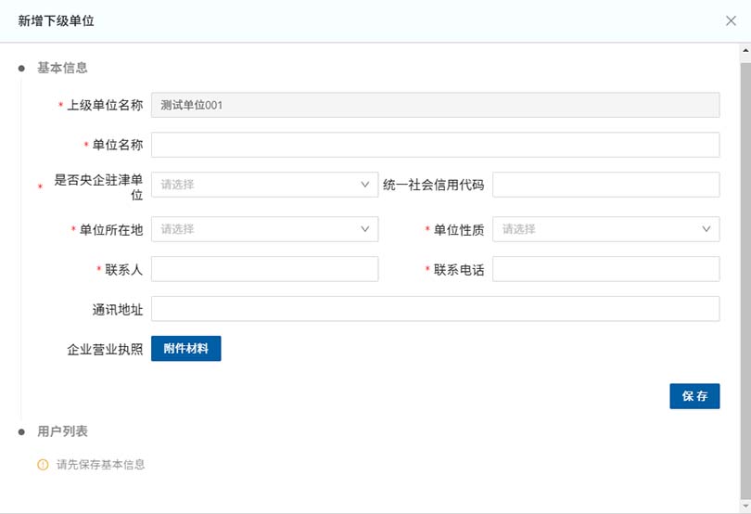Open the 是否央企驻津单位 dropdown

coord(264,185)
